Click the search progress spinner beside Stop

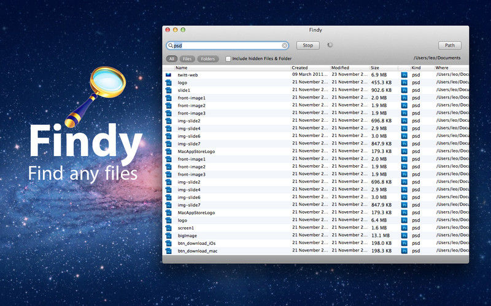(330, 45)
